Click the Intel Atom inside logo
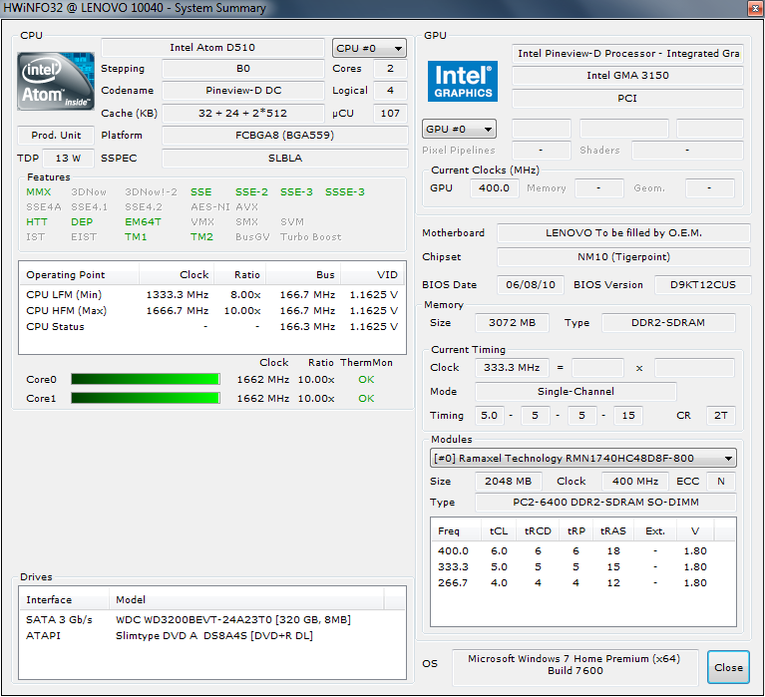This screenshot has height=697, width=765. click(56, 82)
